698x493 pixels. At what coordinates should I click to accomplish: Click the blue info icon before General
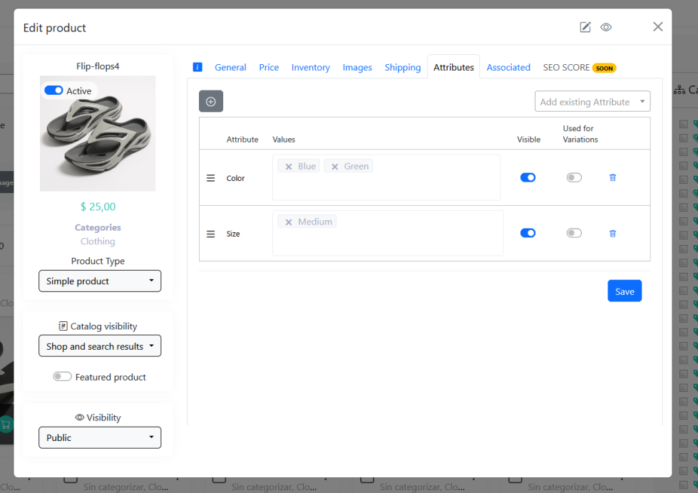click(197, 67)
